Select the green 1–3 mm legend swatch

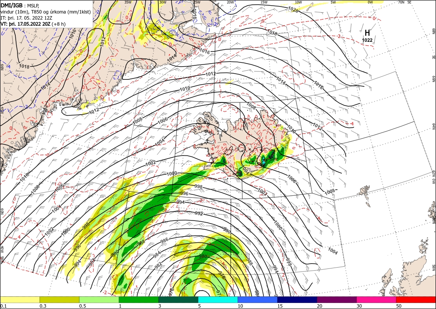tap(139, 299)
